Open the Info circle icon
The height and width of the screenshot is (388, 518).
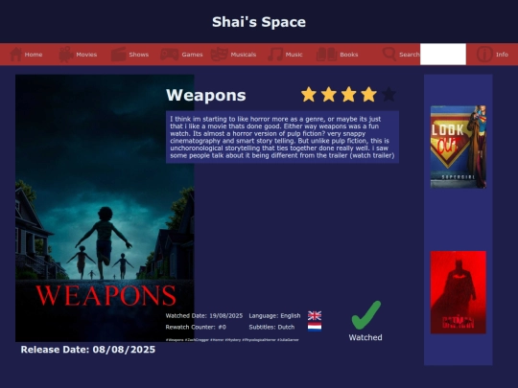pos(484,54)
